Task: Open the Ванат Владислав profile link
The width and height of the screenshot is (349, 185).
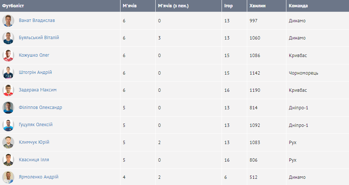Action: 37,20
